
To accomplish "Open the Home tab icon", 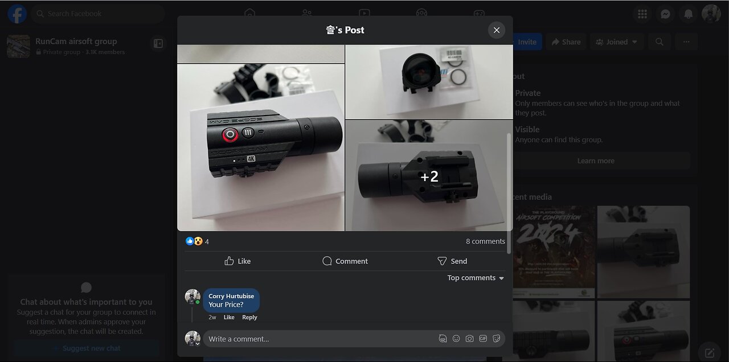I will pos(249,14).
